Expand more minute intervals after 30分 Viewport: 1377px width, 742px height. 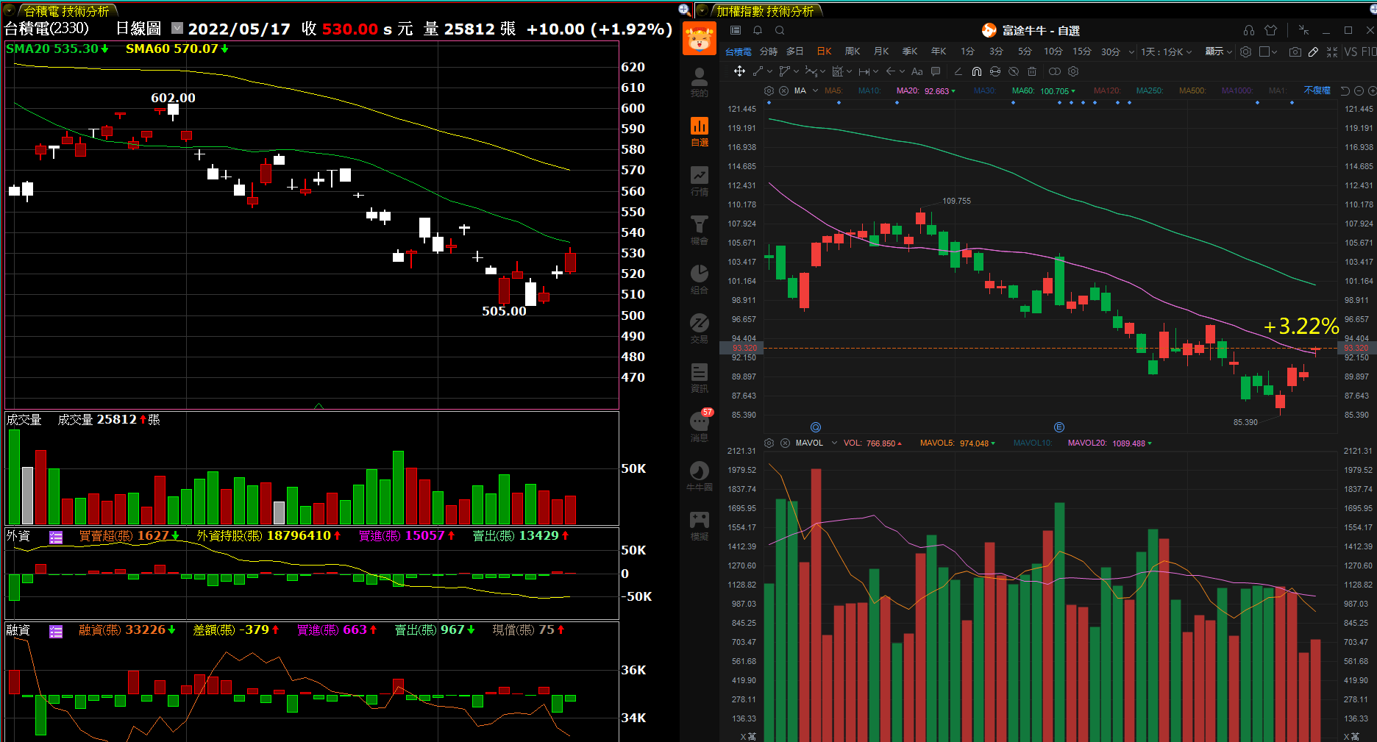point(1131,52)
